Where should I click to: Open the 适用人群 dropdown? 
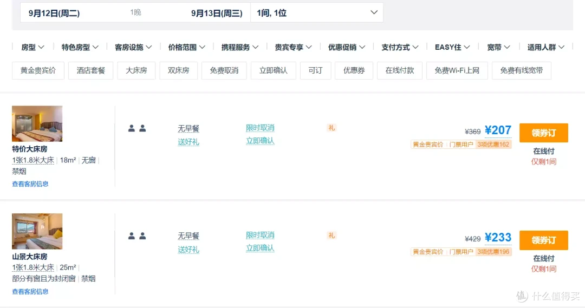(546, 47)
